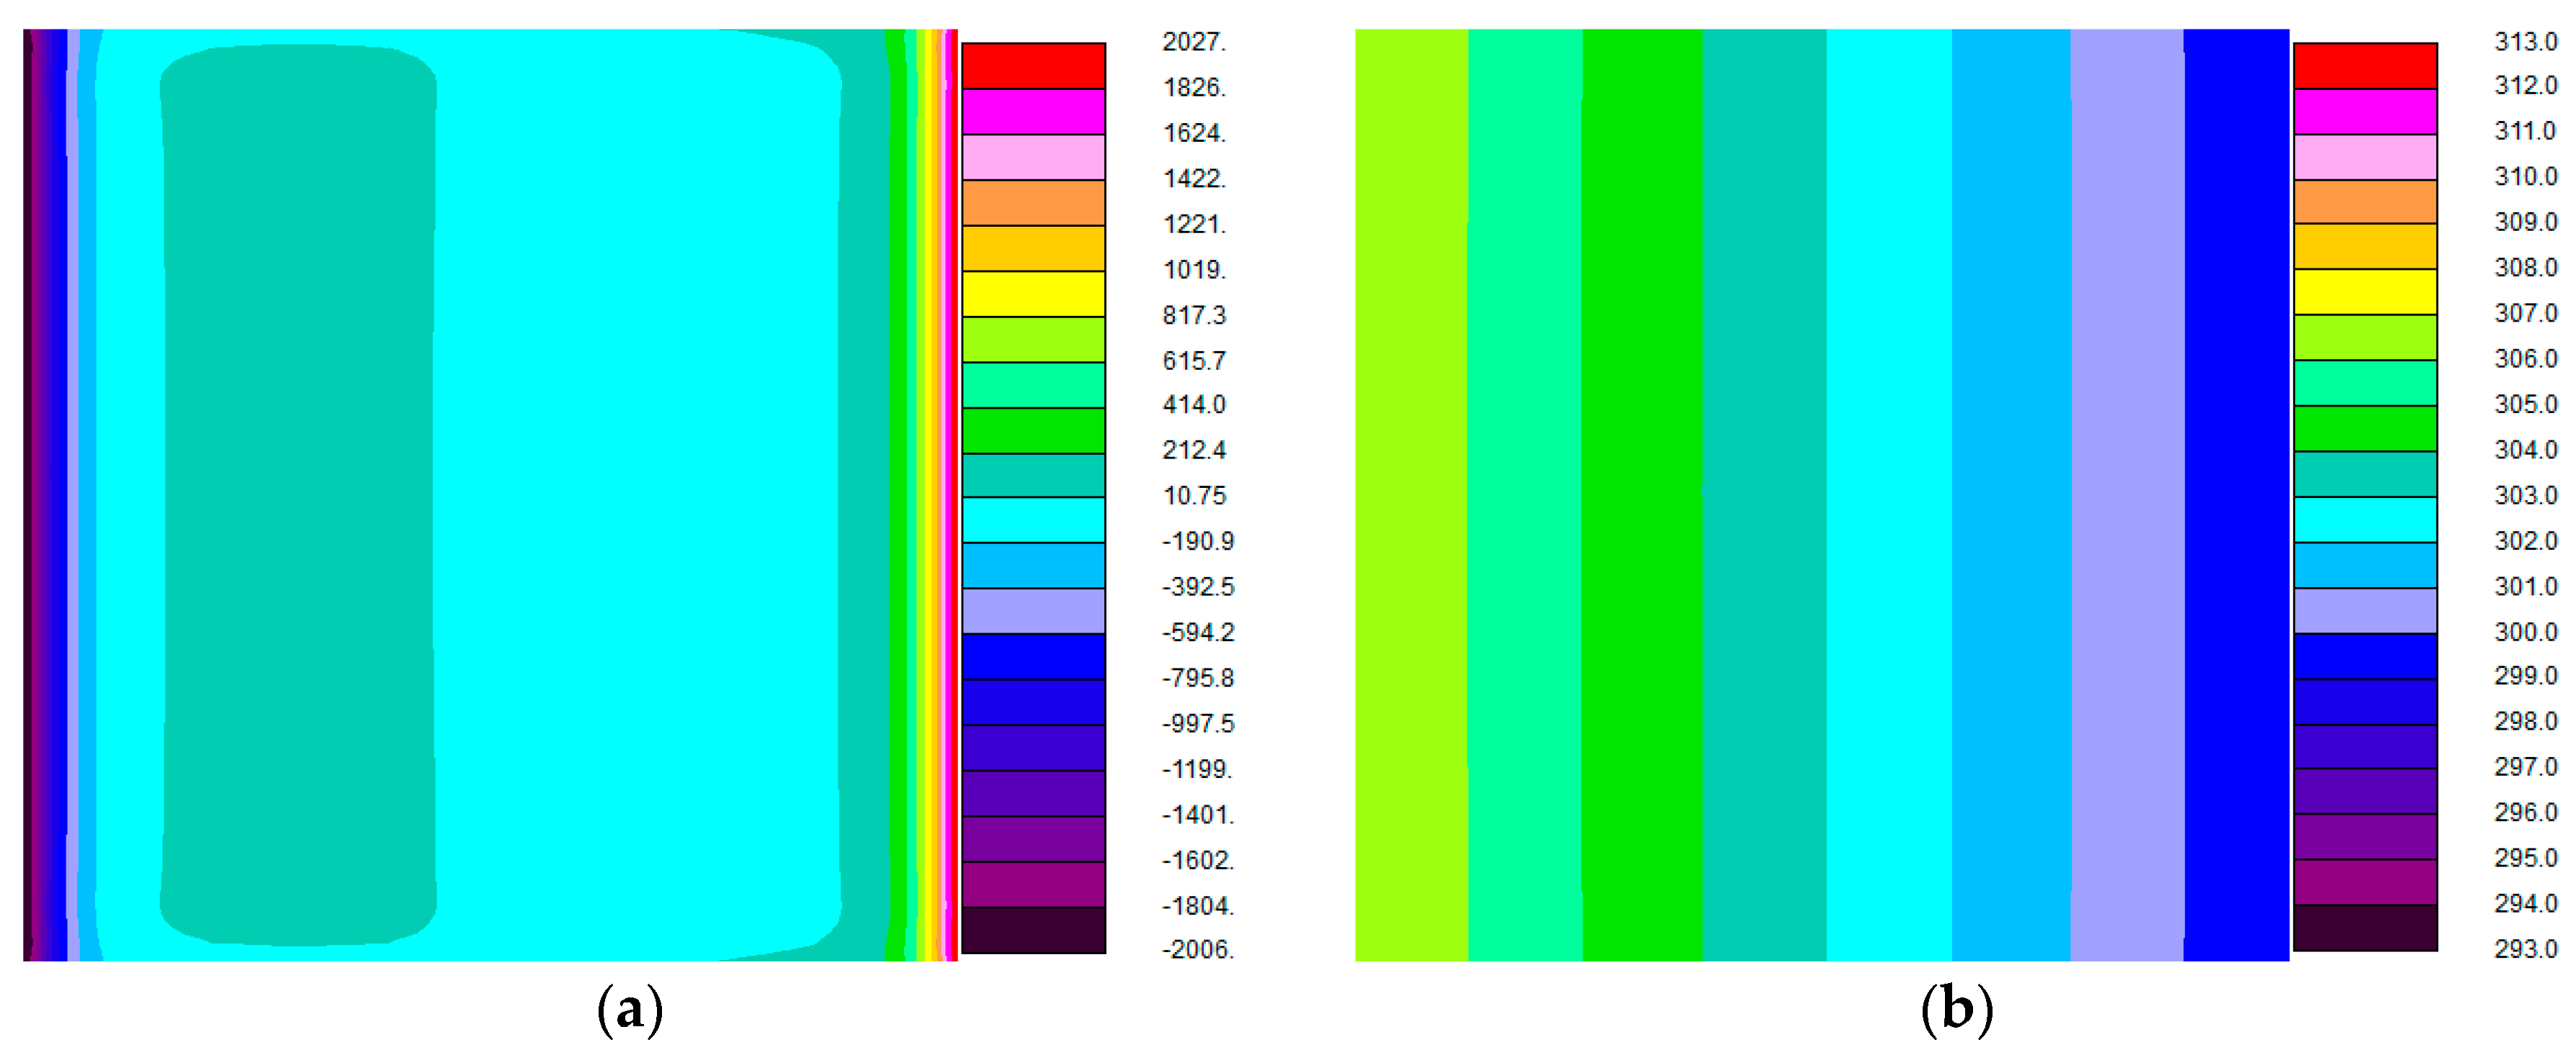This screenshot has height=1055, width=2576.
Task: Select the lavender swatch in right legend
Action: pyautogui.click(x=2364, y=610)
